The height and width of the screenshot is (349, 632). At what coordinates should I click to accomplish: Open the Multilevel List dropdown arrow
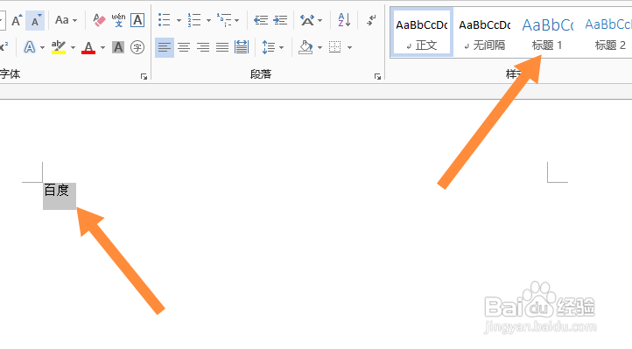point(237,20)
